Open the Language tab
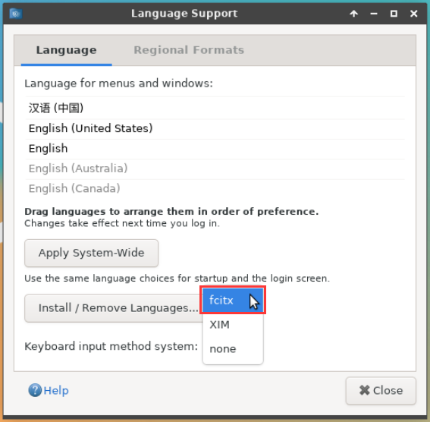The image size is (430, 422). point(67,50)
